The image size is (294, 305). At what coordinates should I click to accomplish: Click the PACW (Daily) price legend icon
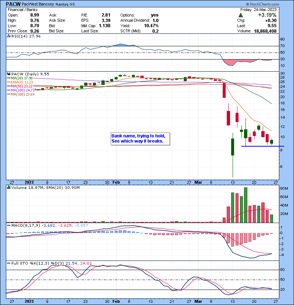8,74
